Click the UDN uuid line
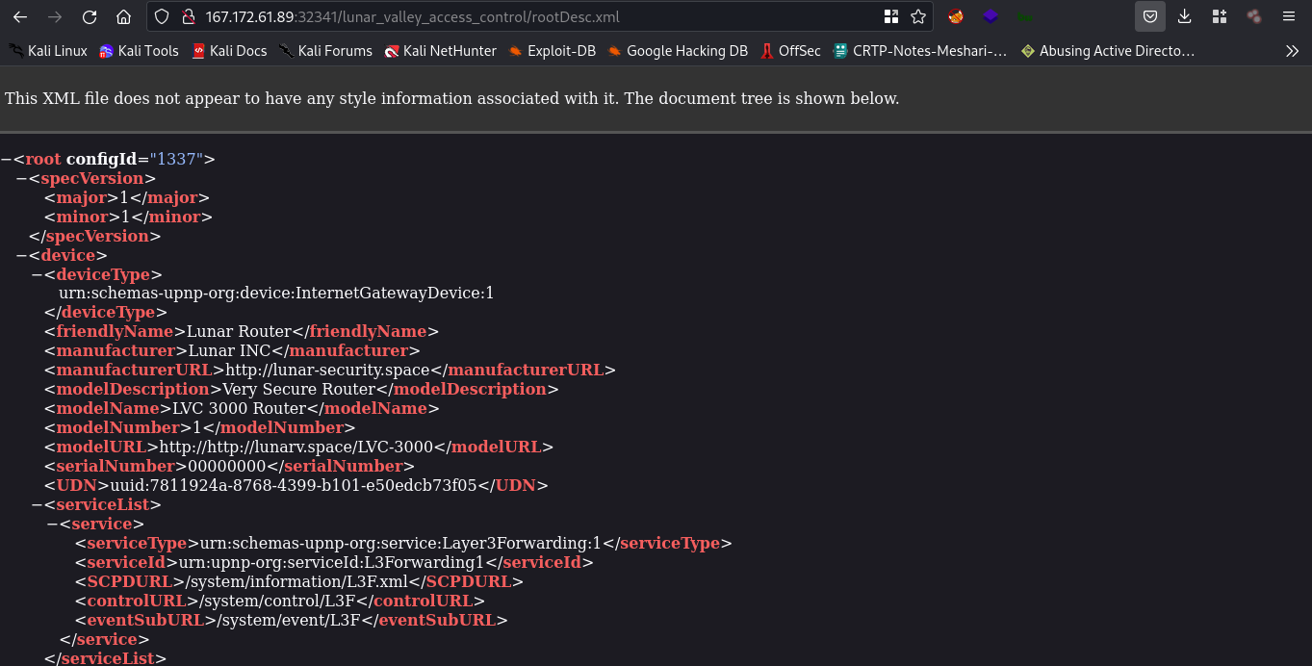 296,485
